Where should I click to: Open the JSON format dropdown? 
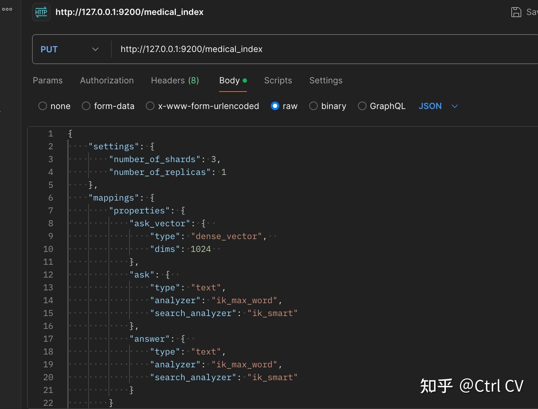click(x=438, y=106)
